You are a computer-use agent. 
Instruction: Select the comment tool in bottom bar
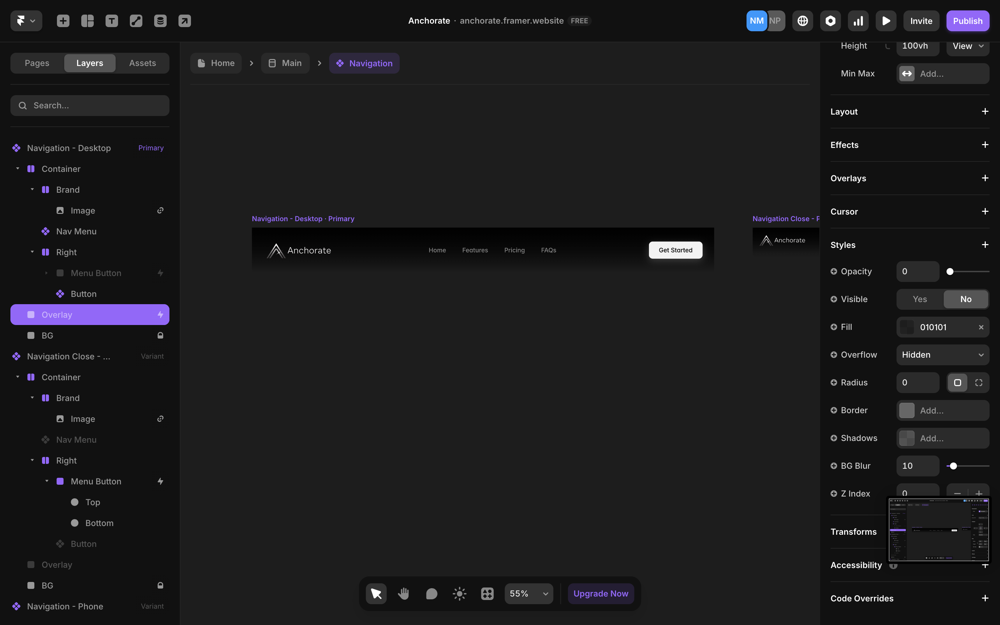431,594
